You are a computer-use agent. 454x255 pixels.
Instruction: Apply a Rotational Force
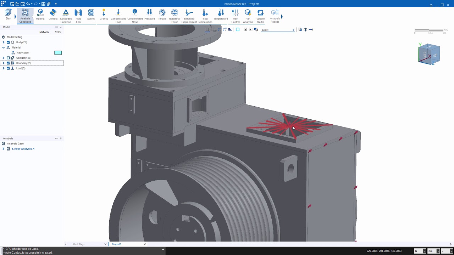point(175,16)
